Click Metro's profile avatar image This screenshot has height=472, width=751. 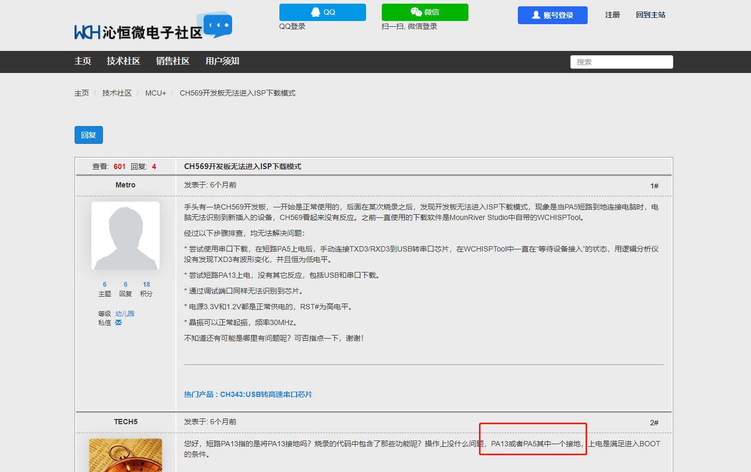[x=125, y=235]
